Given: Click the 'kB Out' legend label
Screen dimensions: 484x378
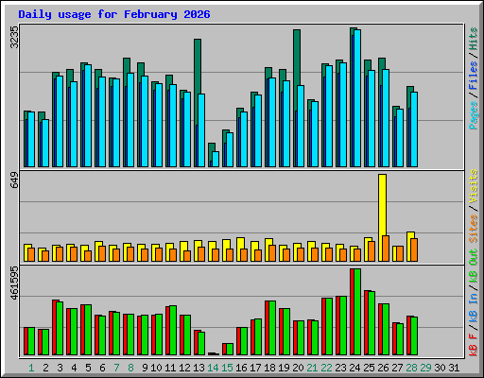Looking at the screenshot, I should point(474,266).
